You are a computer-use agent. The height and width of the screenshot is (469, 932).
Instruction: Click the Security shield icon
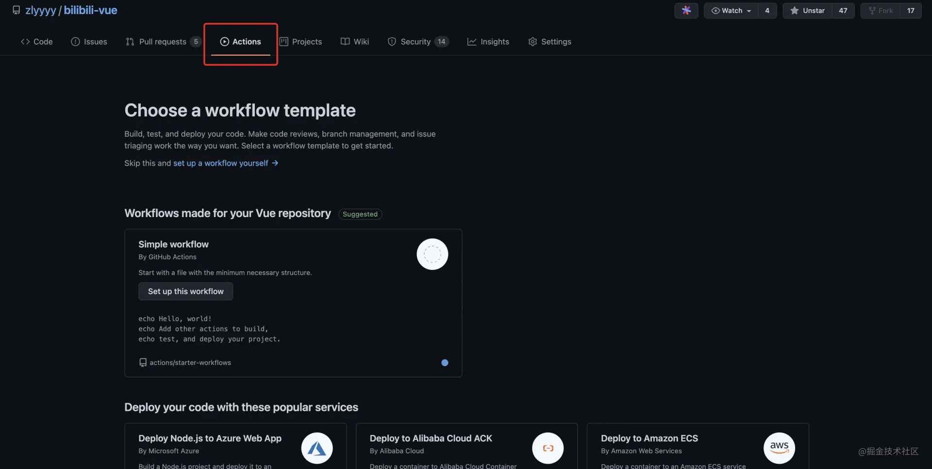coord(392,42)
